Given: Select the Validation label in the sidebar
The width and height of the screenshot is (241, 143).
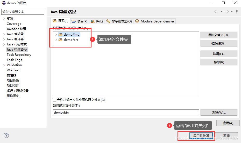Looking at the screenshot, I should click(14, 65).
